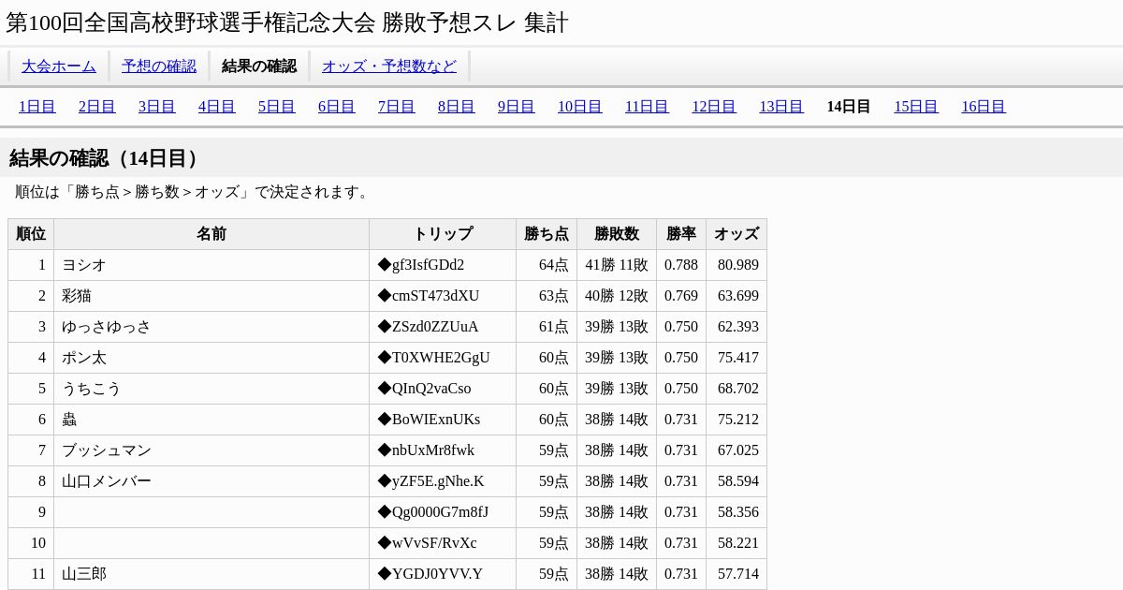This screenshot has width=1123, height=590.
Task: Select the 結果の確認 tab
Action: [259, 66]
